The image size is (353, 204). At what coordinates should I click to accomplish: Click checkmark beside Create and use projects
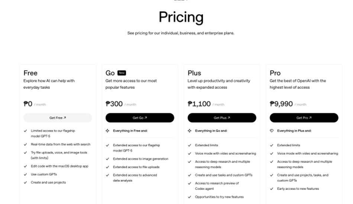26,182
